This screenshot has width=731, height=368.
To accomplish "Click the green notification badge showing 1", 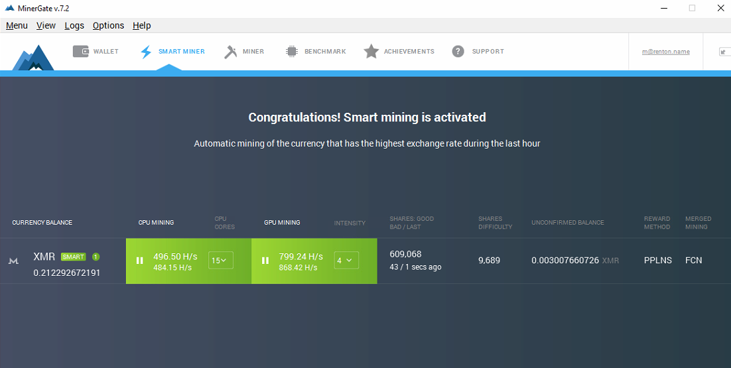I will point(96,257).
